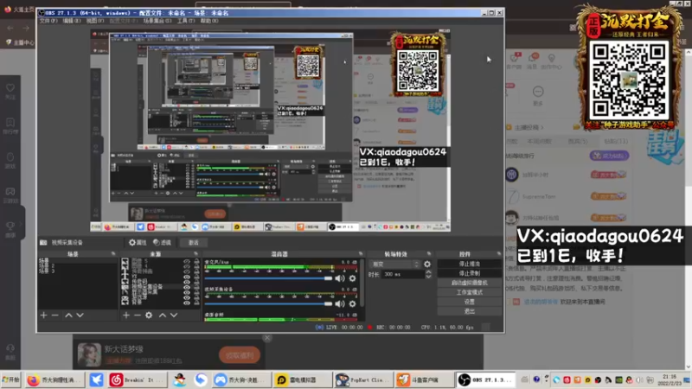
Task: Open the 帮助 (Help) menu in OBS
Action: coord(209,21)
